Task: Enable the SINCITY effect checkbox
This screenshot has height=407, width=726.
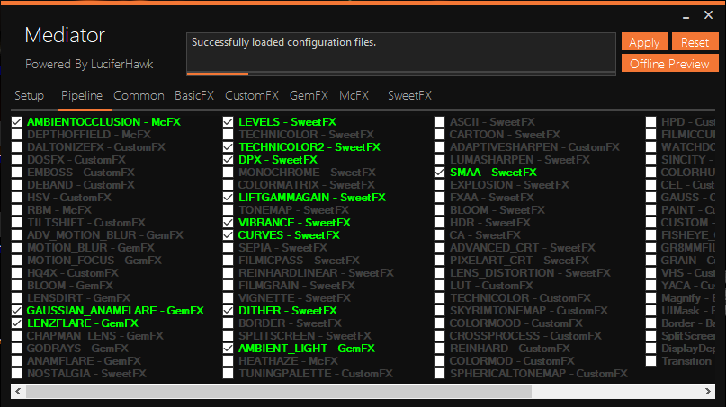Action: tap(651, 160)
